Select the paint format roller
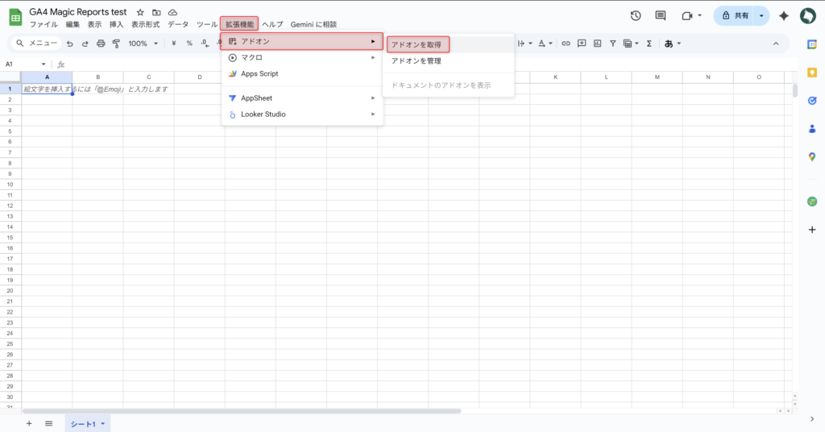This screenshot has width=825, height=432. click(116, 44)
